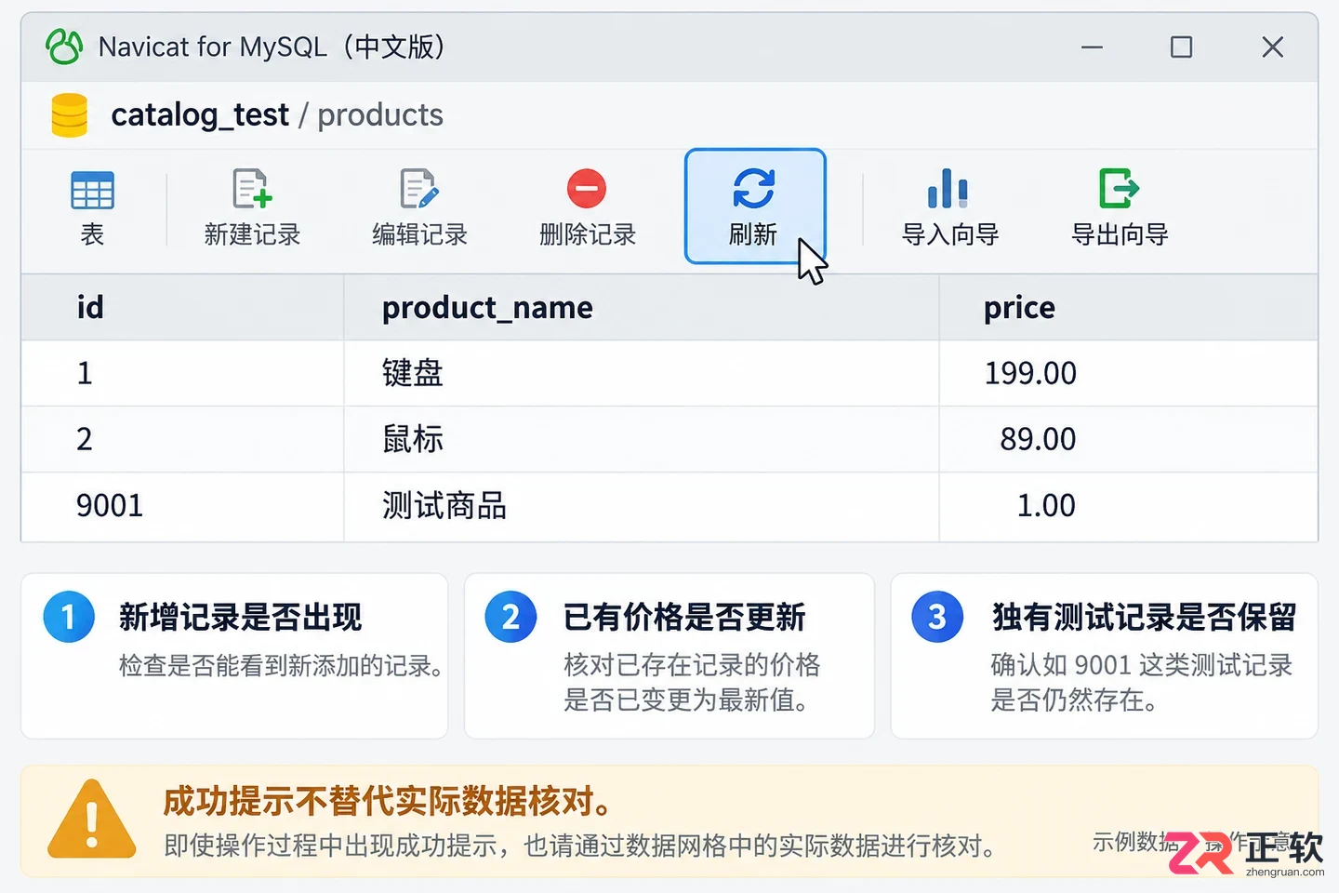This screenshot has height=893, width=1339.
Task: Select the price cell 89.00
Action: [1129, 439]
